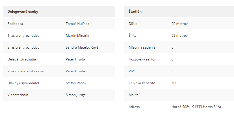234x117 pixels.
Task: Click the Dĺžka value 90 metrov
Action: coord(179,23)
